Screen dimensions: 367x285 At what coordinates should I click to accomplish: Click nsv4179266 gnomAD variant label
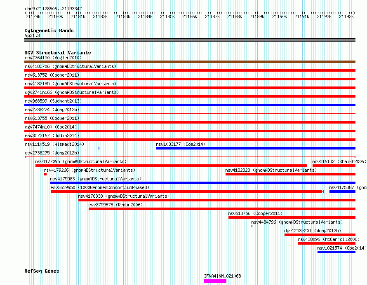[x=89, y=170]
